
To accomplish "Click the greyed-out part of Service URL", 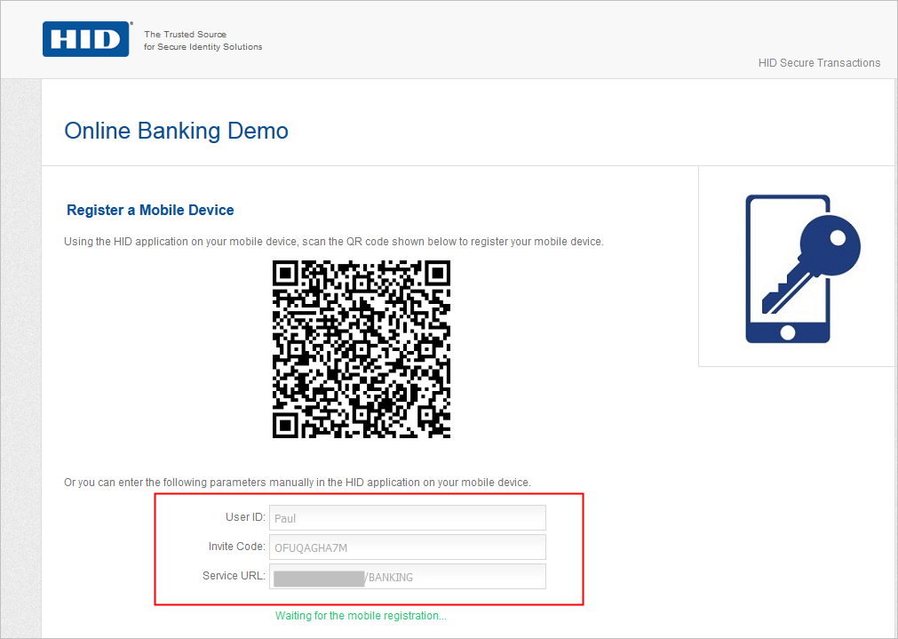I will tap(320, 578).
